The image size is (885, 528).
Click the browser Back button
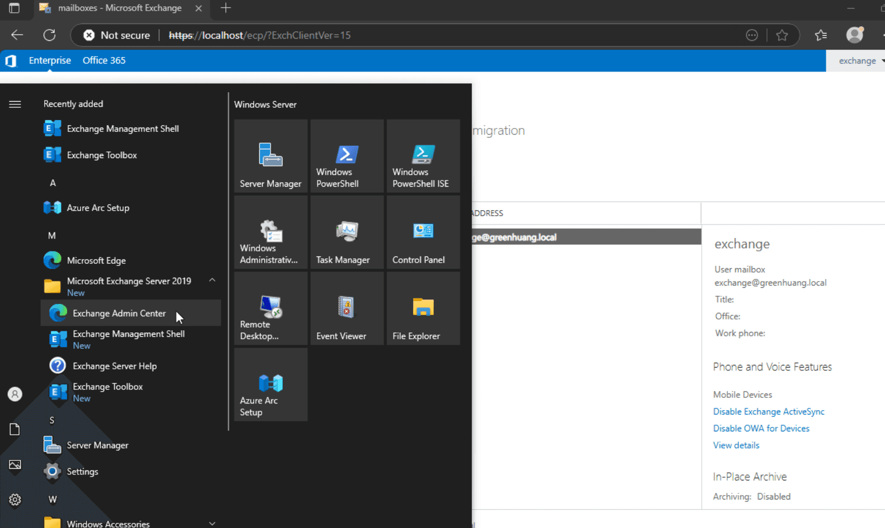pos(17,35)
